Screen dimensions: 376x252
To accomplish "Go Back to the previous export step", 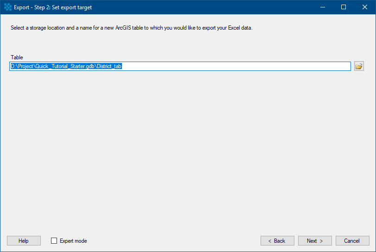I will pos(277,241).
